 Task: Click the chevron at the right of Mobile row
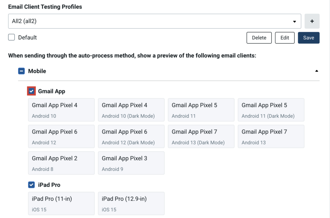(x=316, y=71)
